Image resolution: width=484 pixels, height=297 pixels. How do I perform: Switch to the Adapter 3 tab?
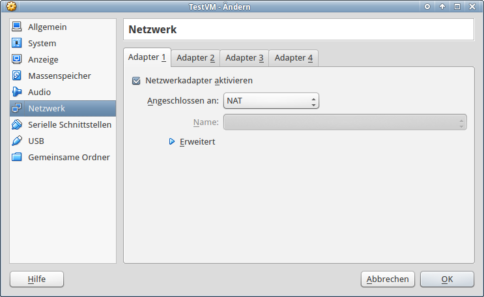tap(244, 58)
